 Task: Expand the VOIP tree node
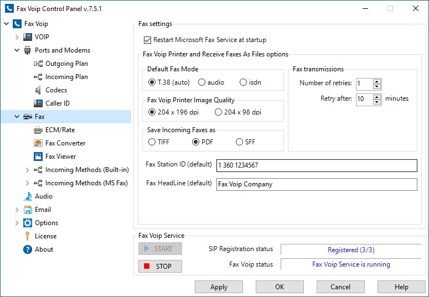pos(17,37)
